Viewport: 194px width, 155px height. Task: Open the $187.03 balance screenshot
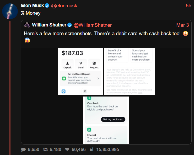coord(81,71)
